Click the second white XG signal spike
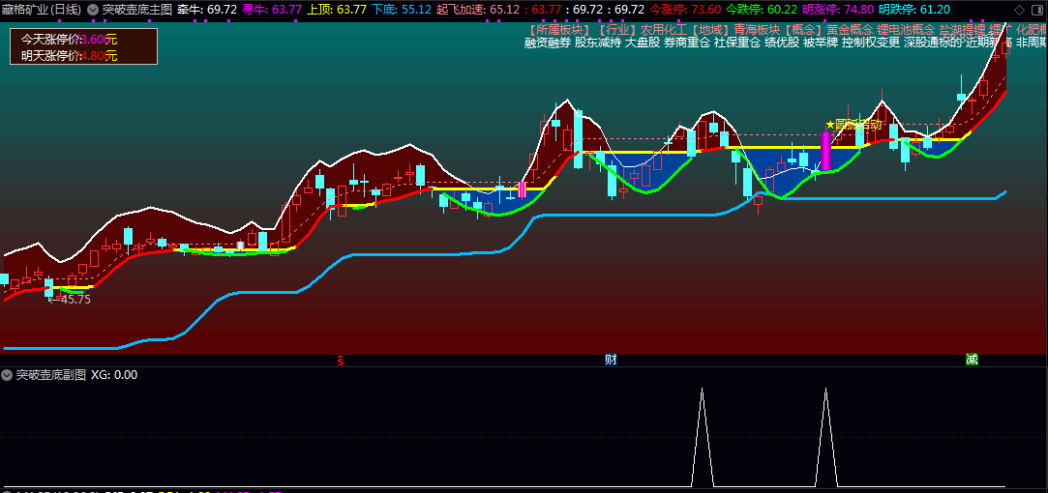Image resolution: width=1048 pixels, height=493 pixels. pos(825,435)
